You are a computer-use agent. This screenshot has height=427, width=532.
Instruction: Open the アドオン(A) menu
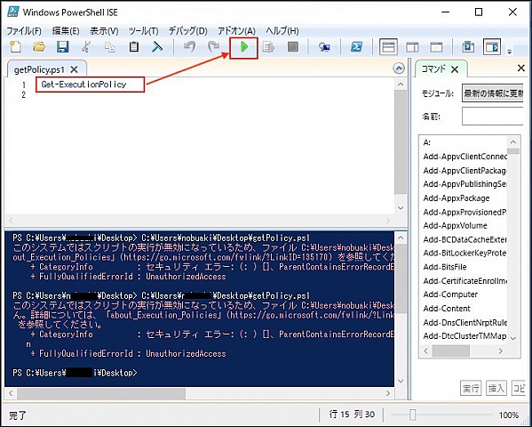coord(236,31)
